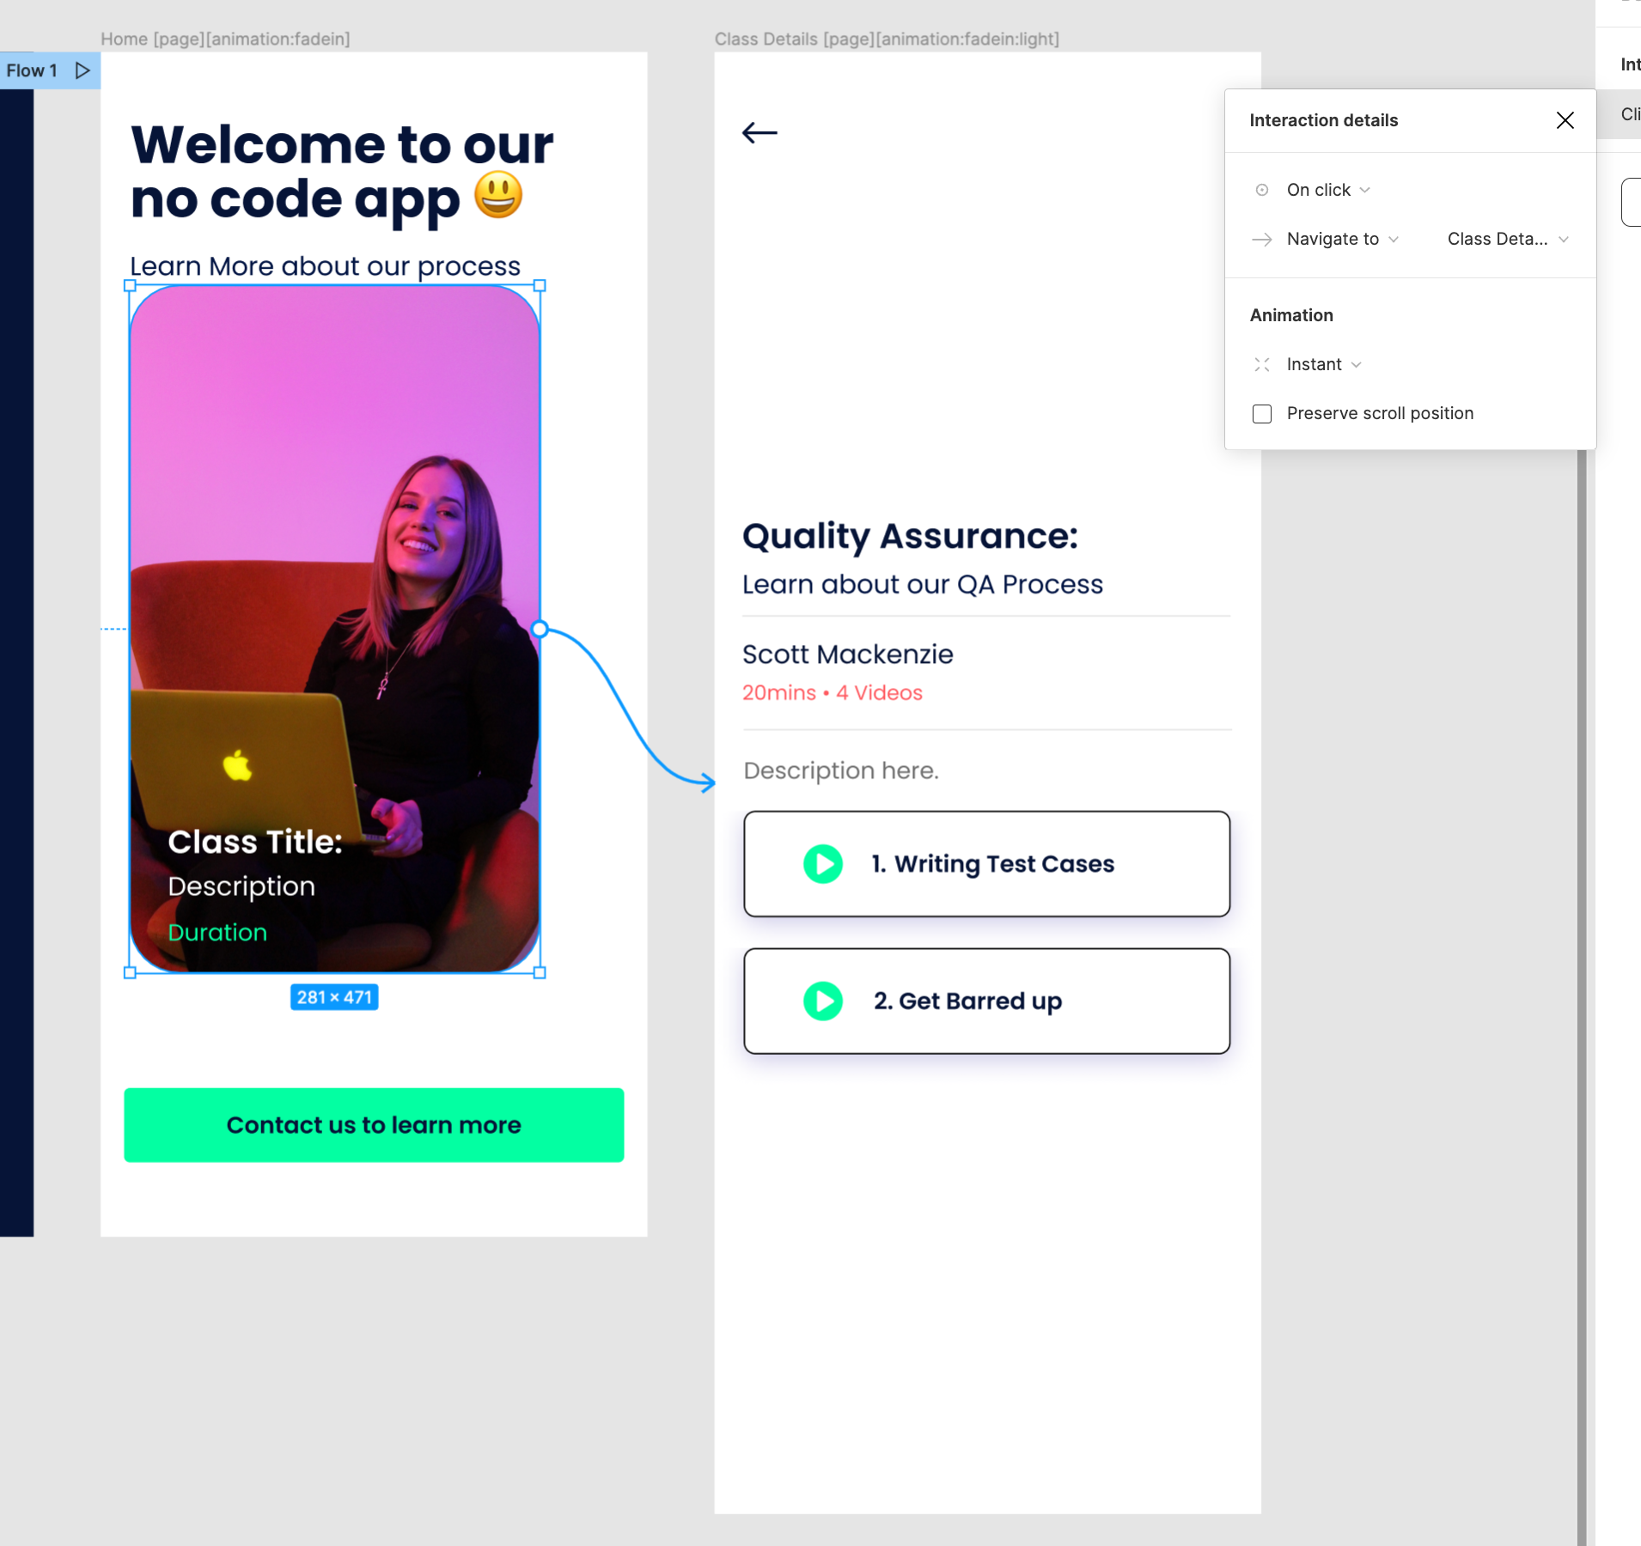Select Learn More about our process text
This screenshot has height=1546, width=1641.
point(325,266)
